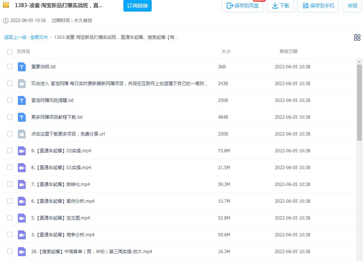Click the current folder name in the breadcrumb
Viewport: 363px width, 261px height.
coord(116,37)
